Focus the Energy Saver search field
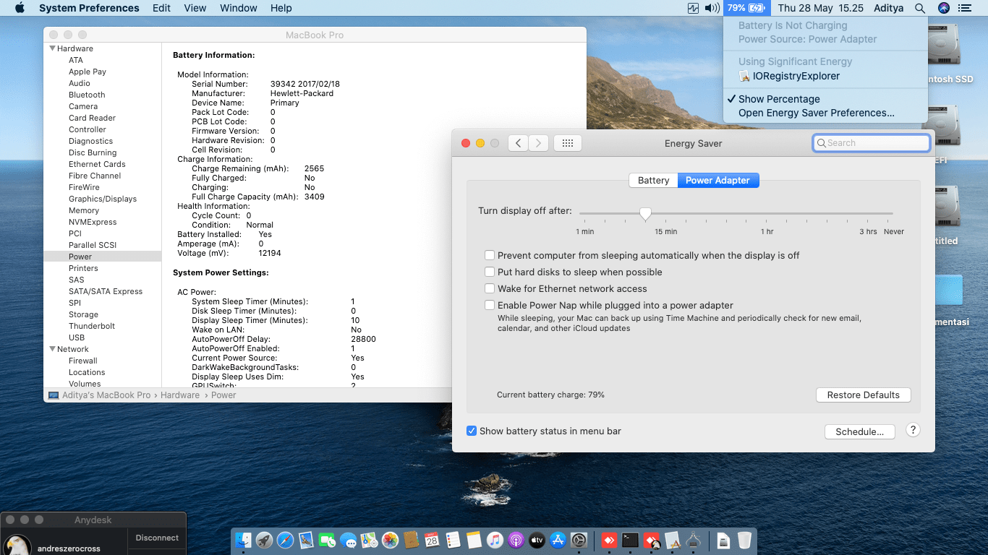Viewport: 988px width, 555px height. coord(871,143)
